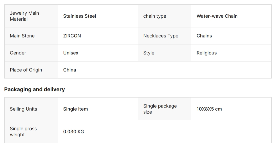Screen dimensions: 275x150
Task: Select the "Chains" value text
Action: [204, 36]
